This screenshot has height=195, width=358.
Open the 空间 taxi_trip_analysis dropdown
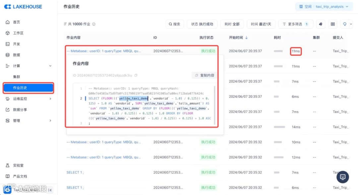click(x=324, y=7)
